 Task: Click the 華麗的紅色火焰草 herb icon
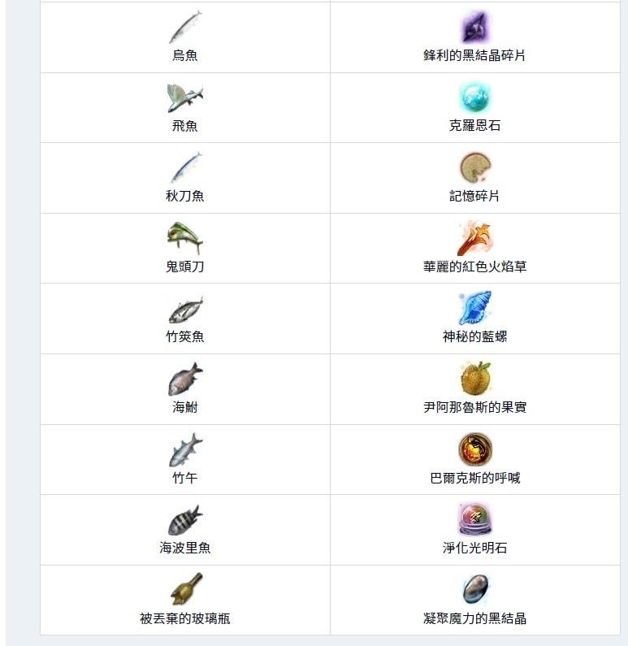(x=474, y=238)
